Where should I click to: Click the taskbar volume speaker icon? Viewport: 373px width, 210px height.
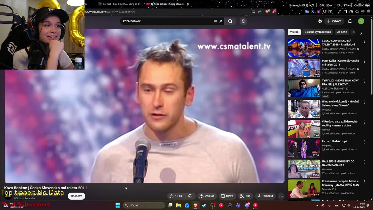point(348,205)
